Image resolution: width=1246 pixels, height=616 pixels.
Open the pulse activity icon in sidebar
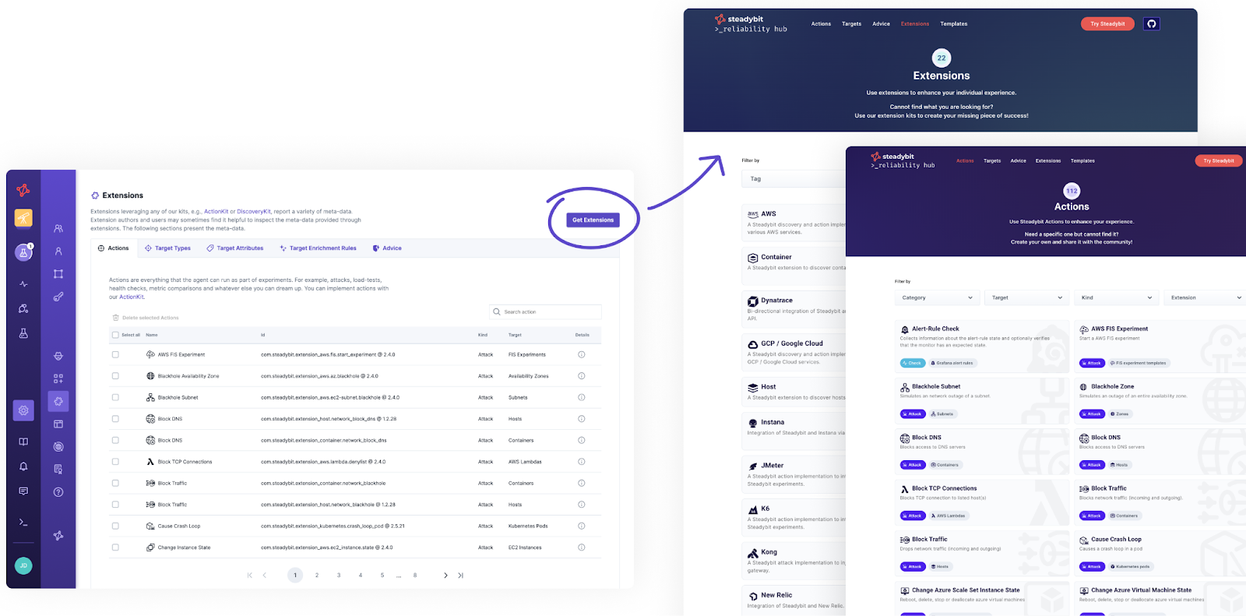point(23,284)
